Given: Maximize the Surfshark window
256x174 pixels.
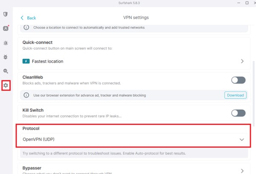Looking at the screenshot, I should point(247,3).
